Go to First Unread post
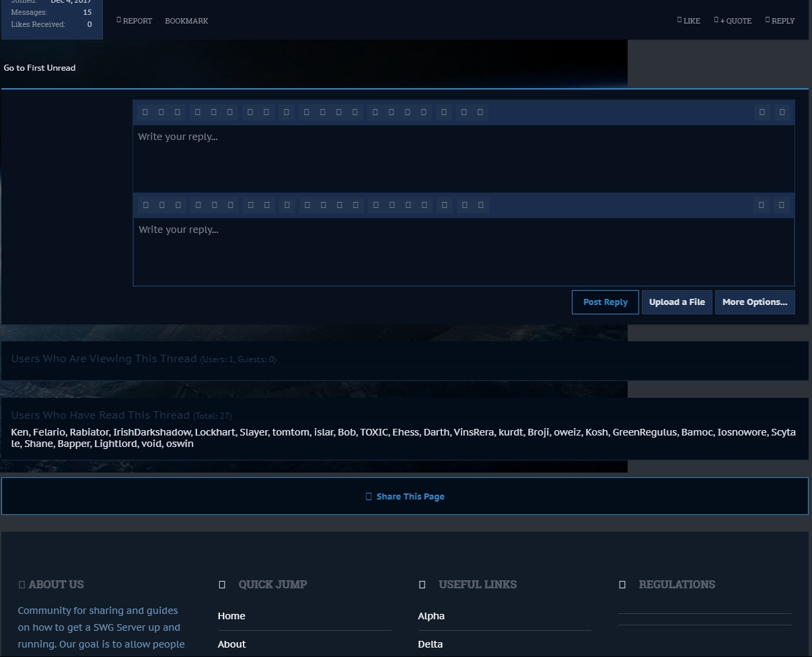The height and width of the screenshot is (657, 812). click(40, 68)
